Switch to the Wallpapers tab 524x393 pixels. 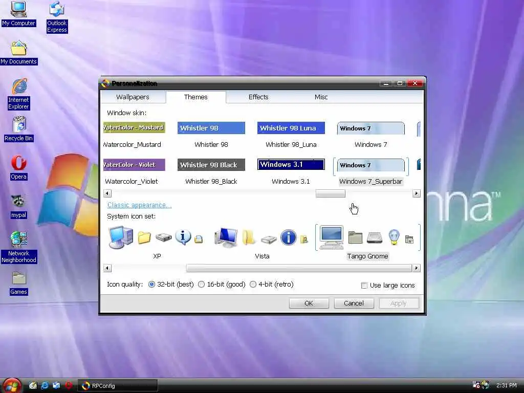tap(133, 97)
